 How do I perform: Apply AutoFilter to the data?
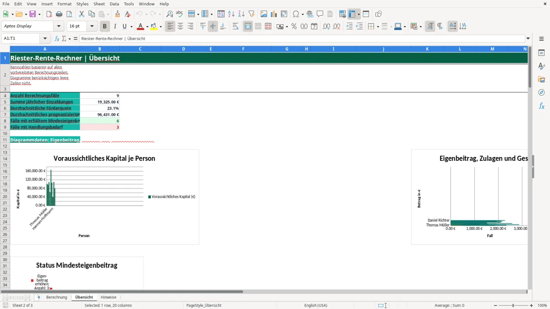click(251, 14)
